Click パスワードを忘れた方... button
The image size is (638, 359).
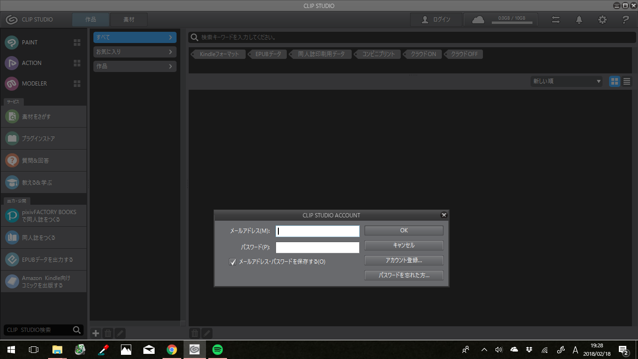tap(404, 275)
